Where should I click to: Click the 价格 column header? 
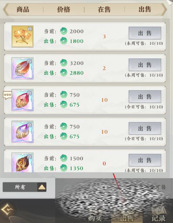tap(64, 10)
